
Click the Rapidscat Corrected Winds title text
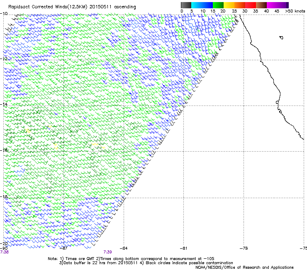(x=72, y=7)
